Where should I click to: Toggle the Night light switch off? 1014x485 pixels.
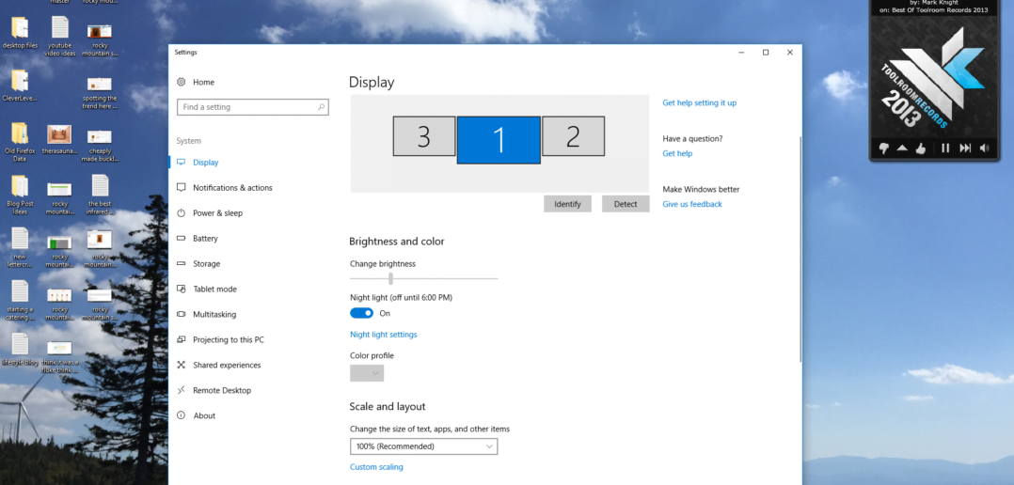click(x=361, y=313)
